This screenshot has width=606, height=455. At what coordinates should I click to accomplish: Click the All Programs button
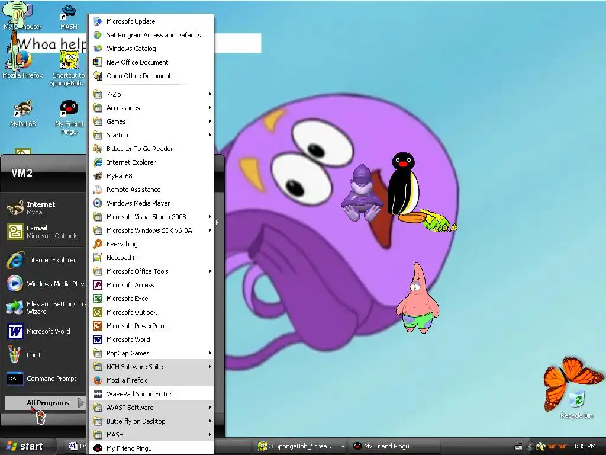(45, 403)
